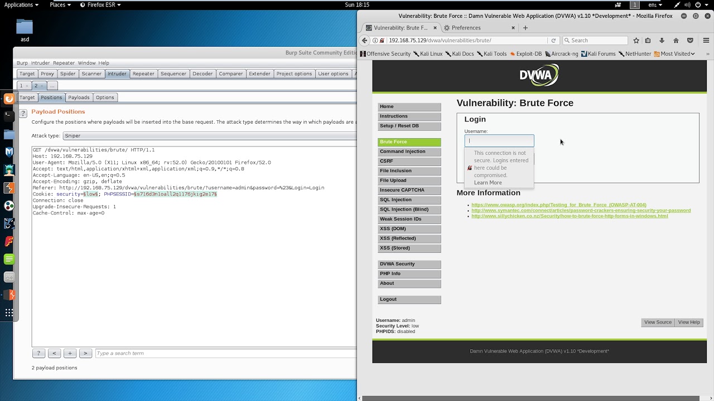Show bookmarks list icon in Firefox

pos(648,40)
